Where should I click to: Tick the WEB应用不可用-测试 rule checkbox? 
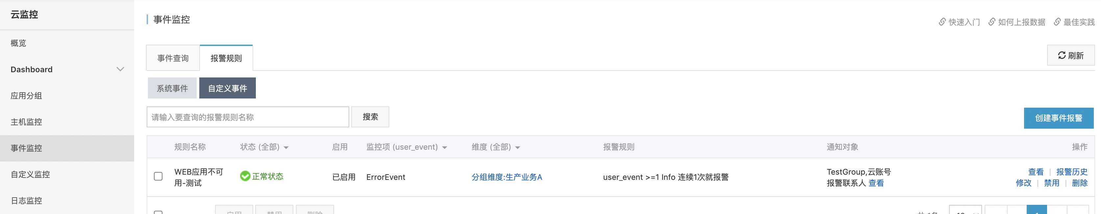click(x=158, y=177)
